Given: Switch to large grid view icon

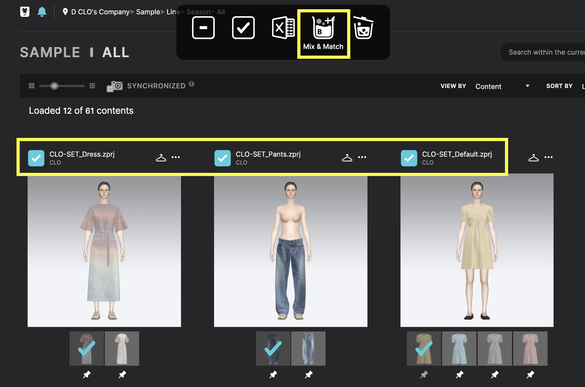Looking at the screenshot, I should click(31, 86).
